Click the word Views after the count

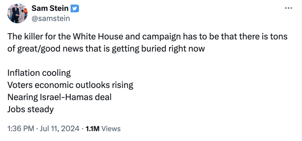(x=111, y=128)
